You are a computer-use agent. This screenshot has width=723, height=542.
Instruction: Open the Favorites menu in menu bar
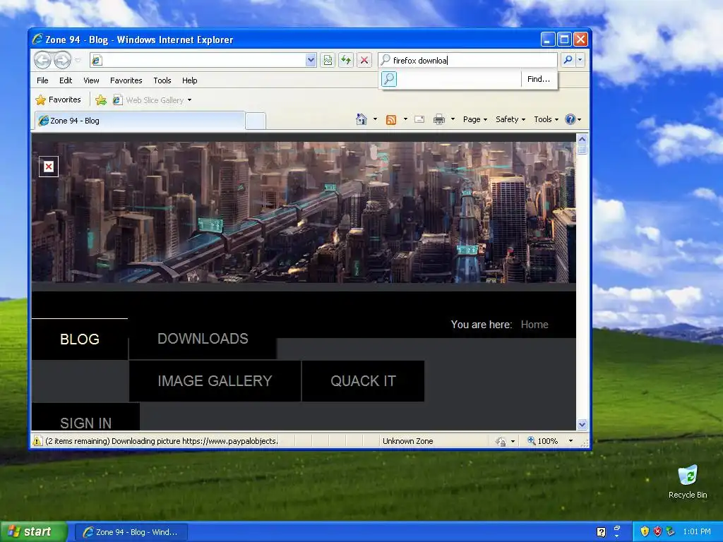(x=126, y=80)
